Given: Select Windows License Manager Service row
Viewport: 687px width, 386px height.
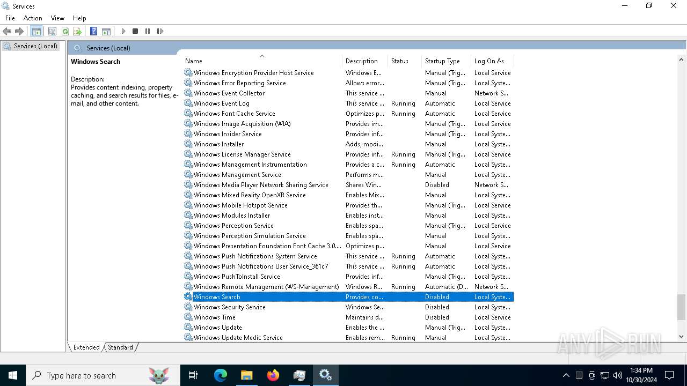Looking at the screenshot, I should pos(348,154).
